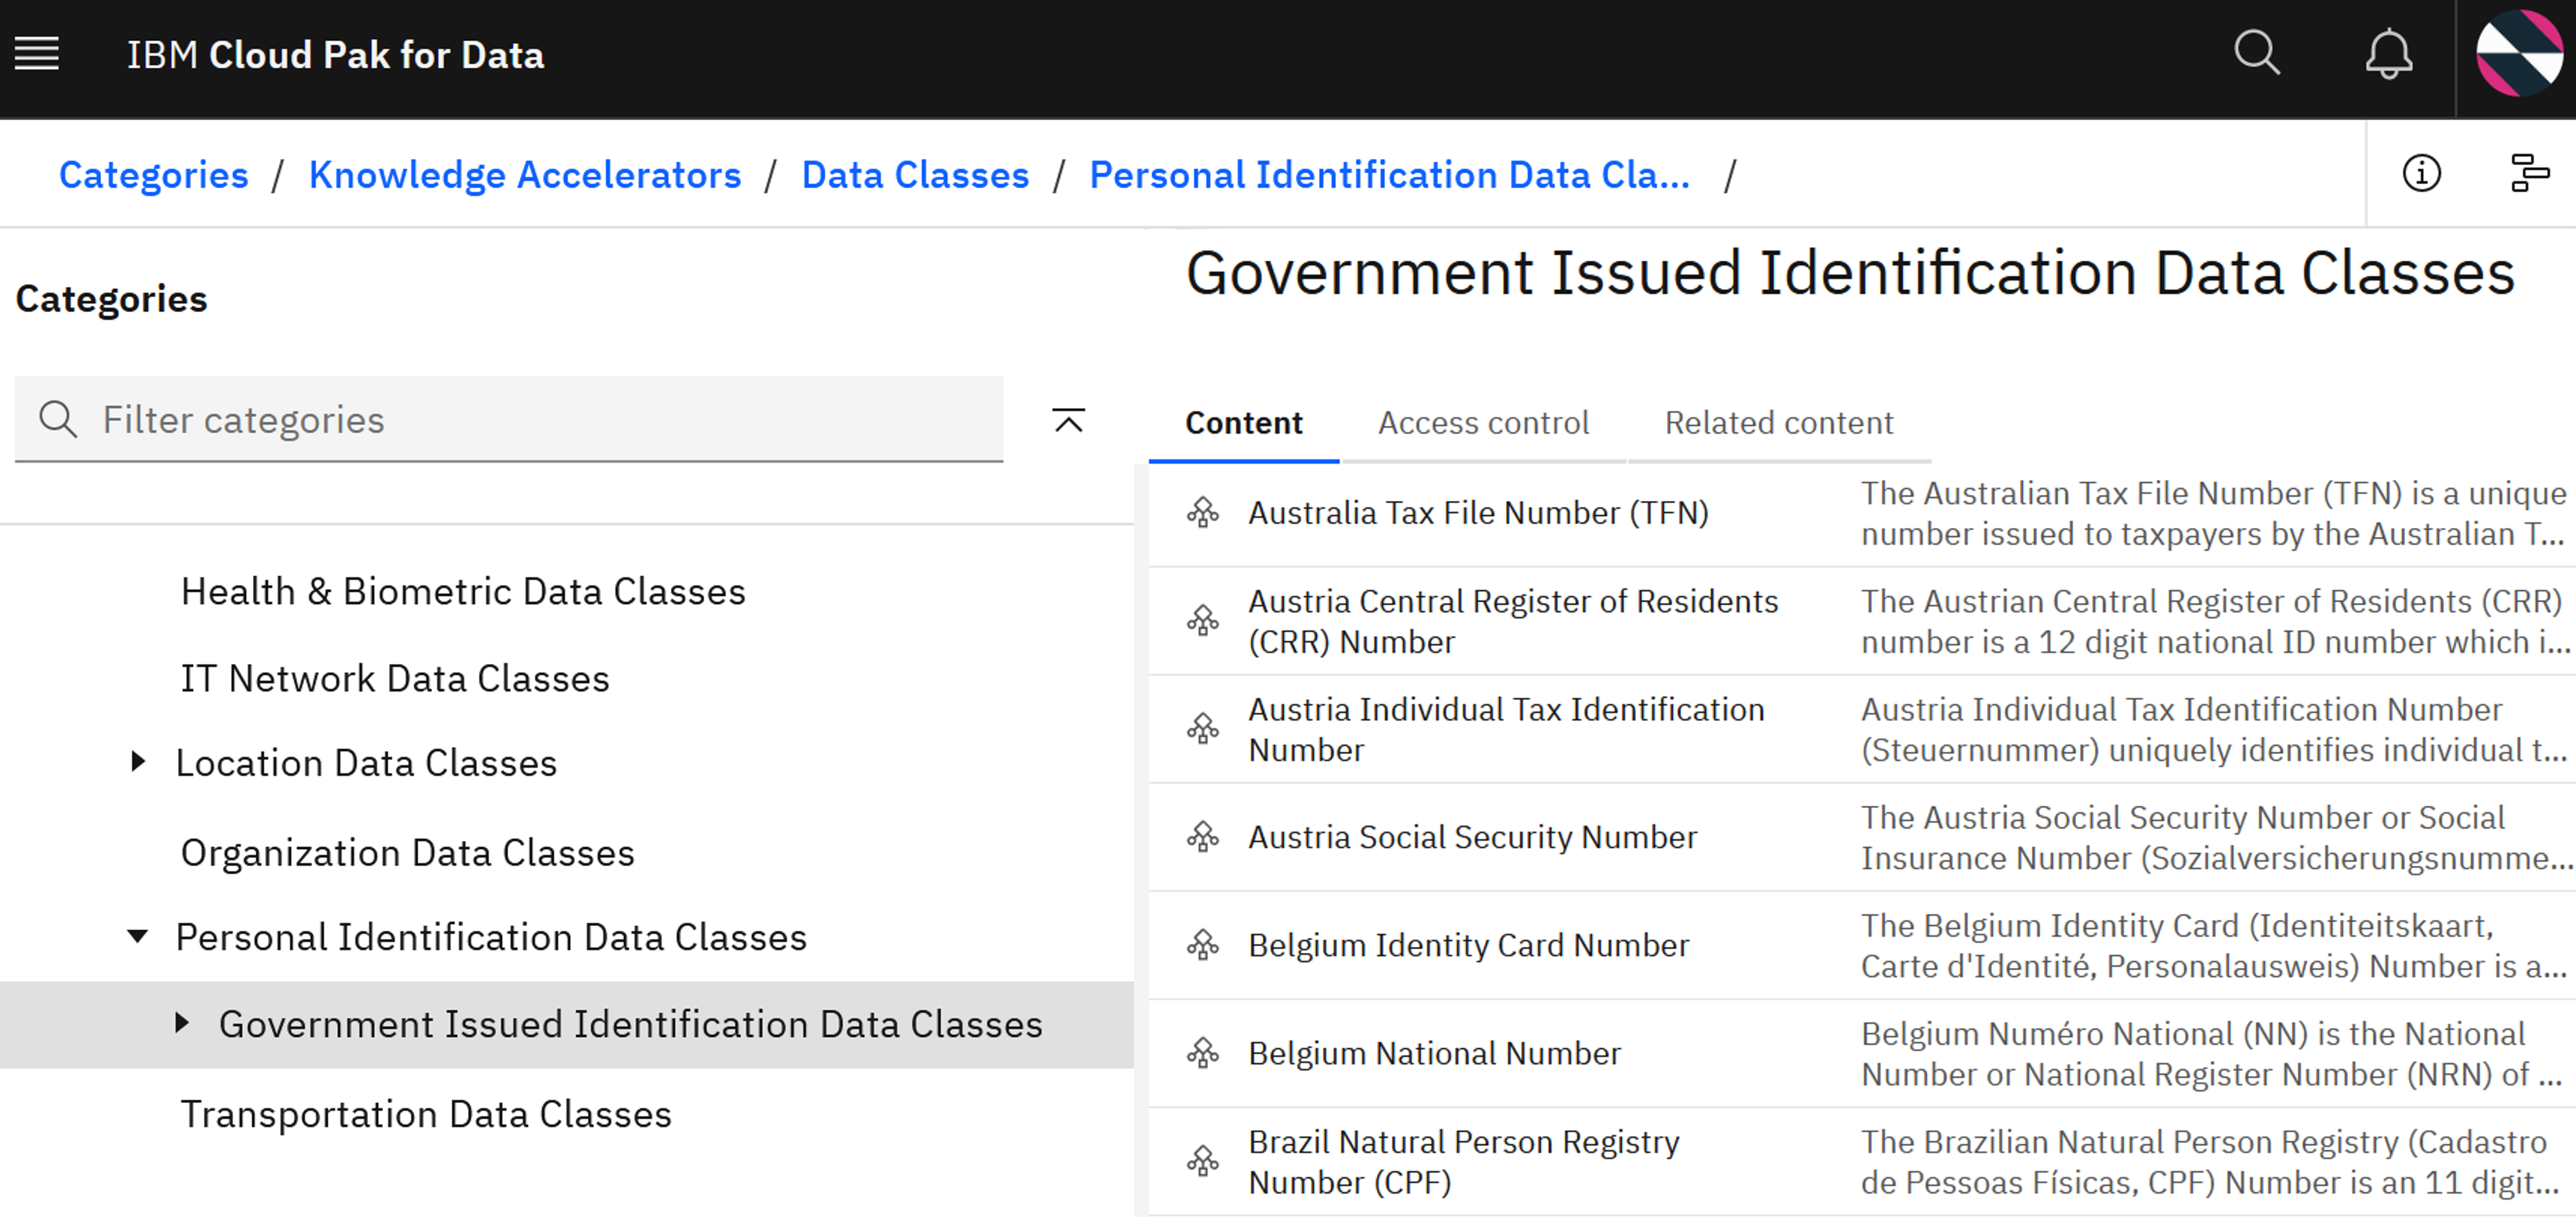Select Organization Data Classes category
Viewport: 2576px width, 1217px height.
407,853
